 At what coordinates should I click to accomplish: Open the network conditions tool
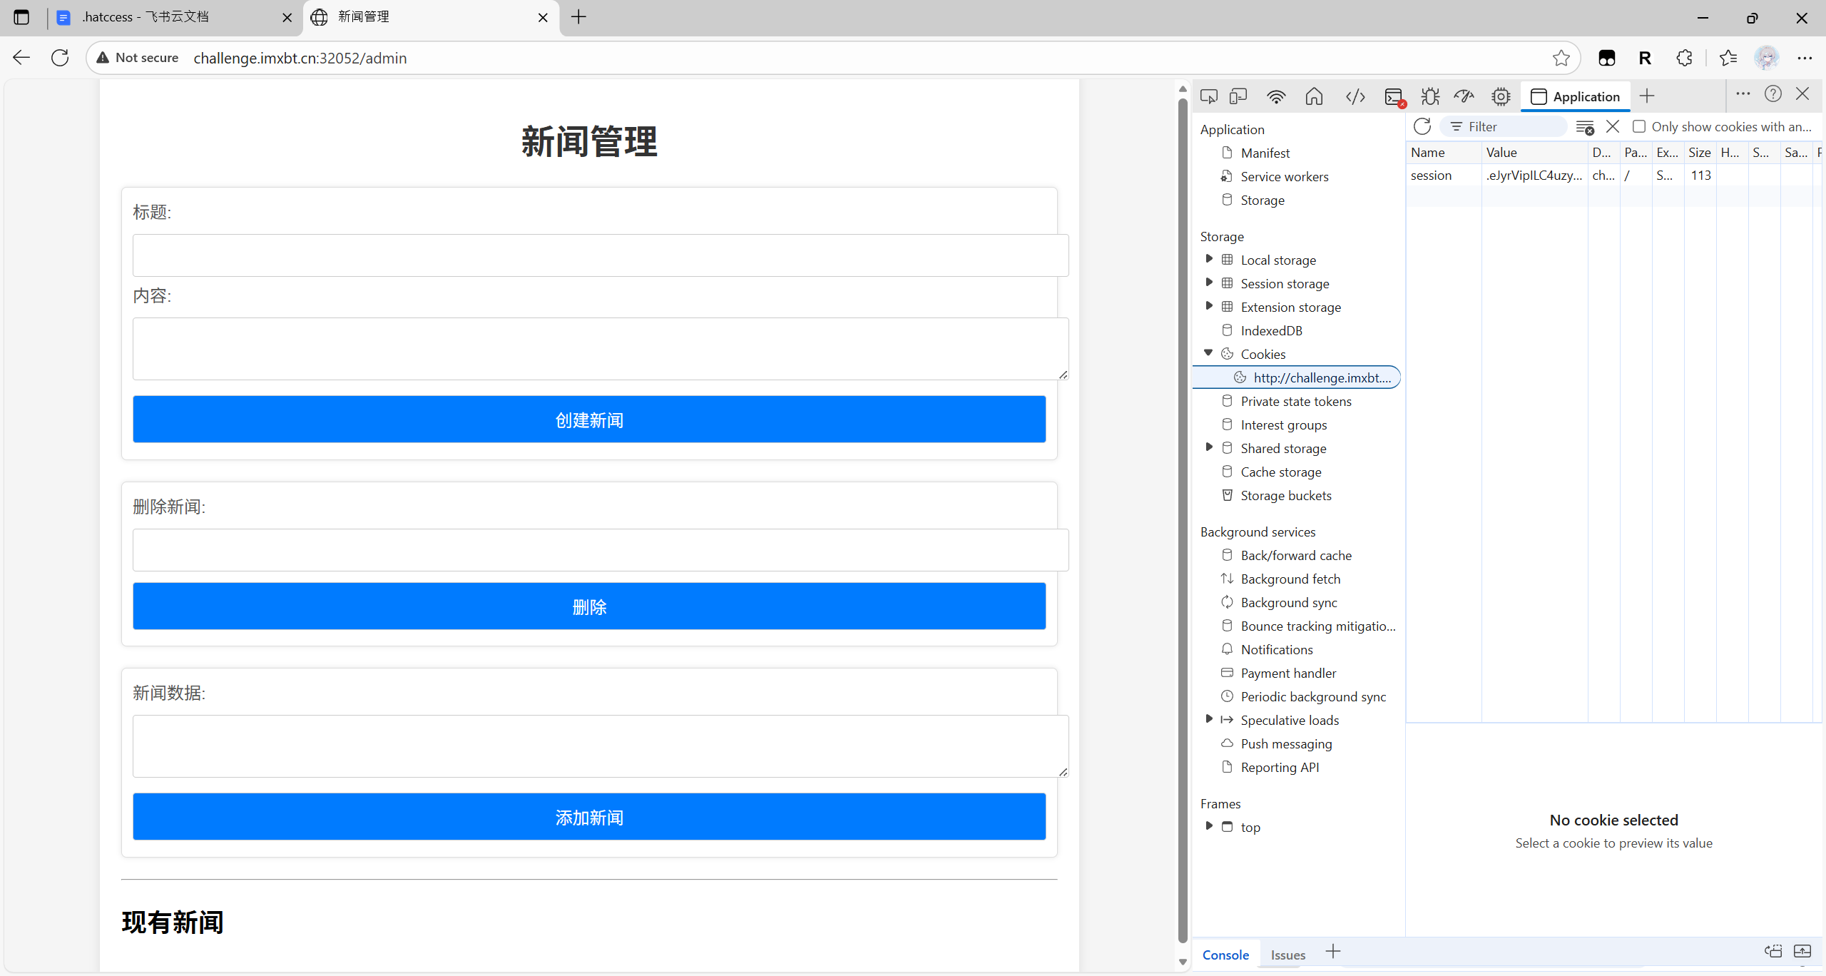pyautogui.click(x=1276, y=96)
